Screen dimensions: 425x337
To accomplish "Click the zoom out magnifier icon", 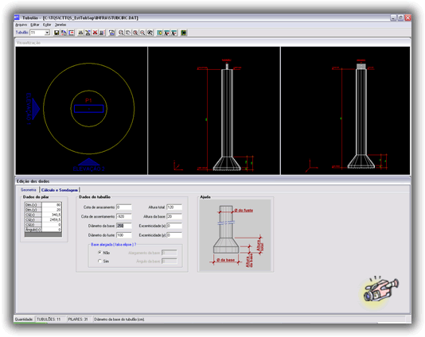I will click(x=142, y=33).
